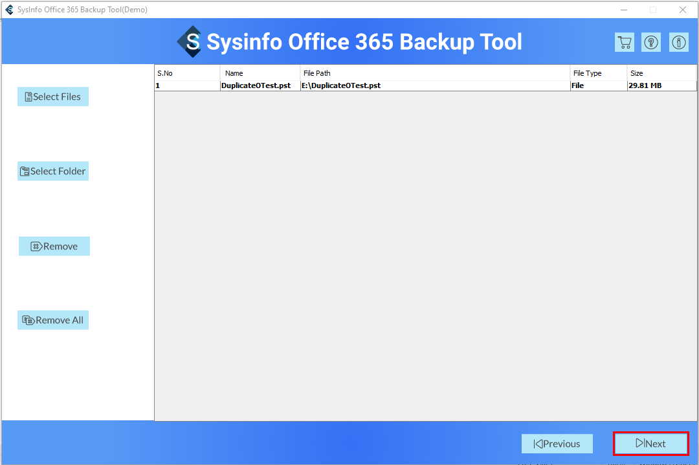
Task: Click the Remove button
Action: (x=54, y=246)
